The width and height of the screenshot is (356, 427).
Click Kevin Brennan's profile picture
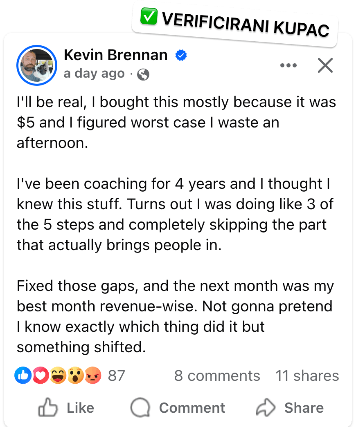click(x=37, y=65)
